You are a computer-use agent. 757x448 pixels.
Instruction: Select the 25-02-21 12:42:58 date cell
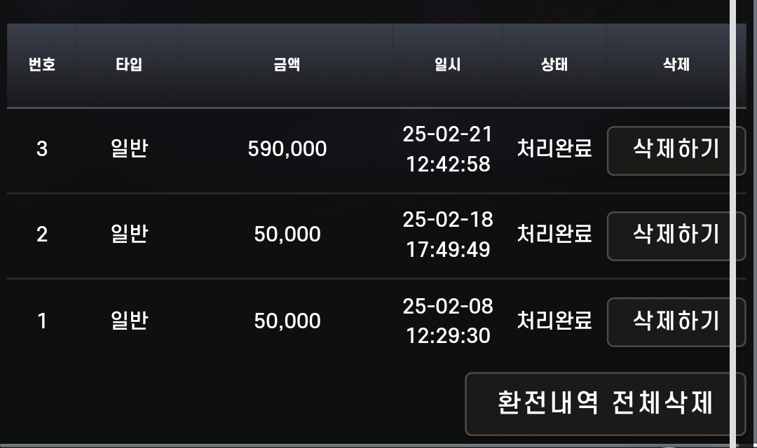[x=447, y=149]
